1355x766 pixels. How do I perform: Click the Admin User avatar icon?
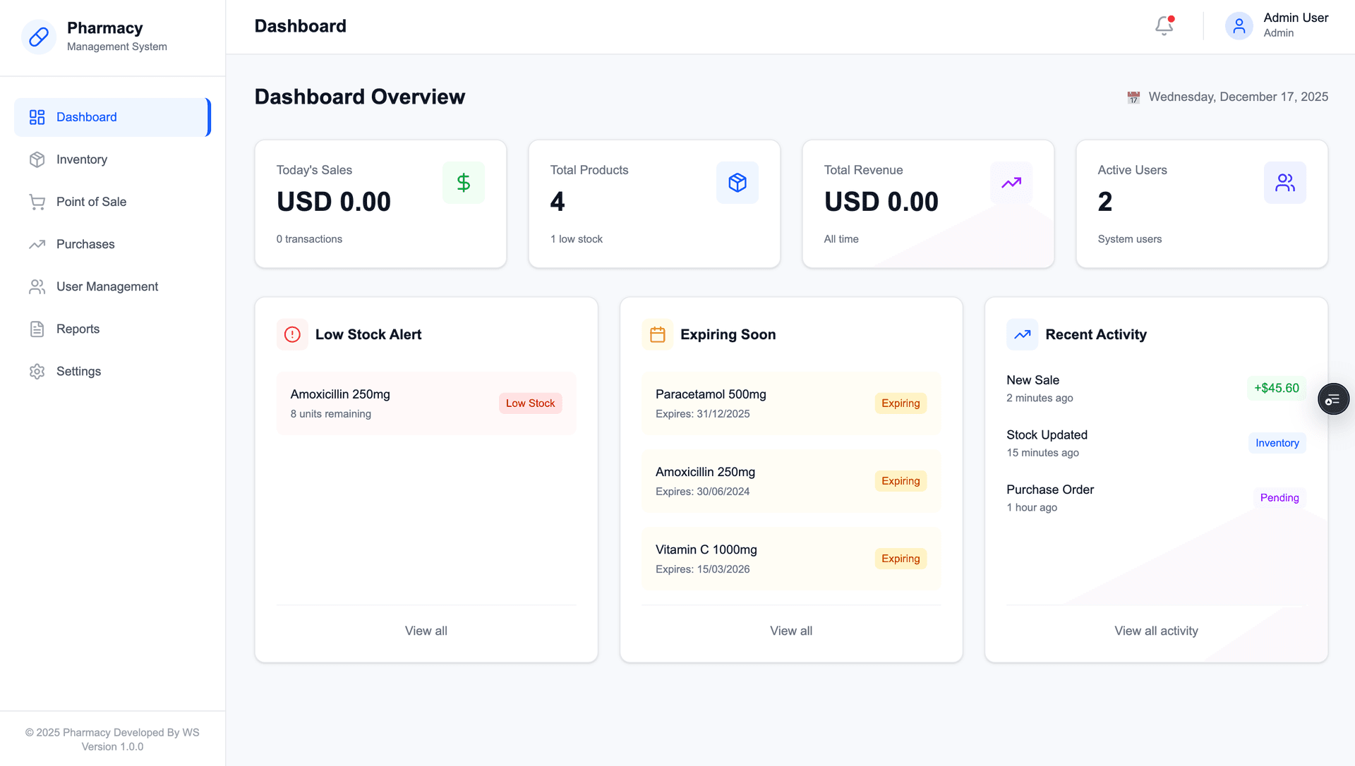point(1239,26)
